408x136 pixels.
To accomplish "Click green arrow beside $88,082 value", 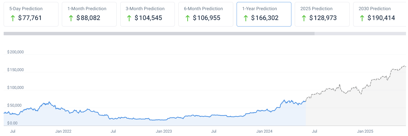I will click(71, 18).
